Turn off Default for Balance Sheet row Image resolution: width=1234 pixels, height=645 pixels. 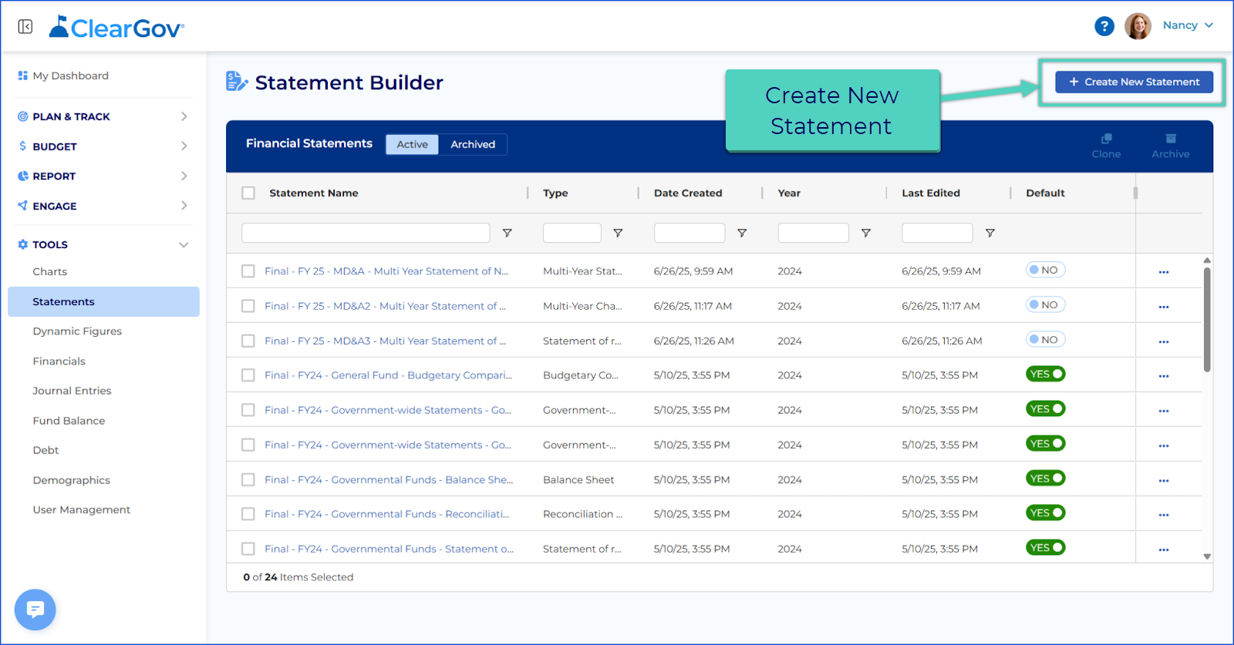[1046, 478]
